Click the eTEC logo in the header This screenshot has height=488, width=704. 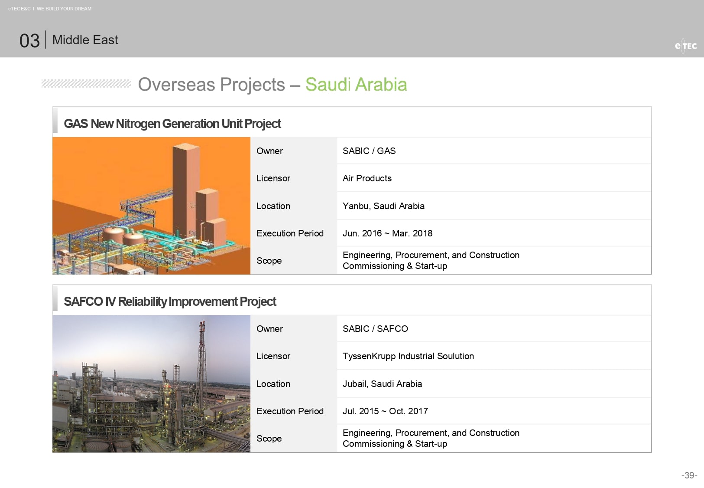pyautogui.click(x=685, y=46)
